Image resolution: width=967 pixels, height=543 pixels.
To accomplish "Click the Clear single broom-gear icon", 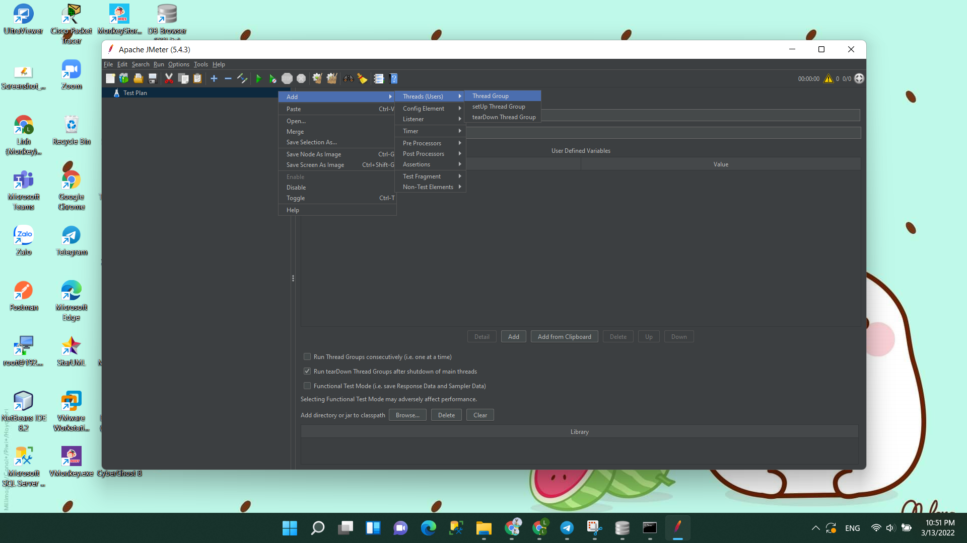I will [x=317, y=78].
